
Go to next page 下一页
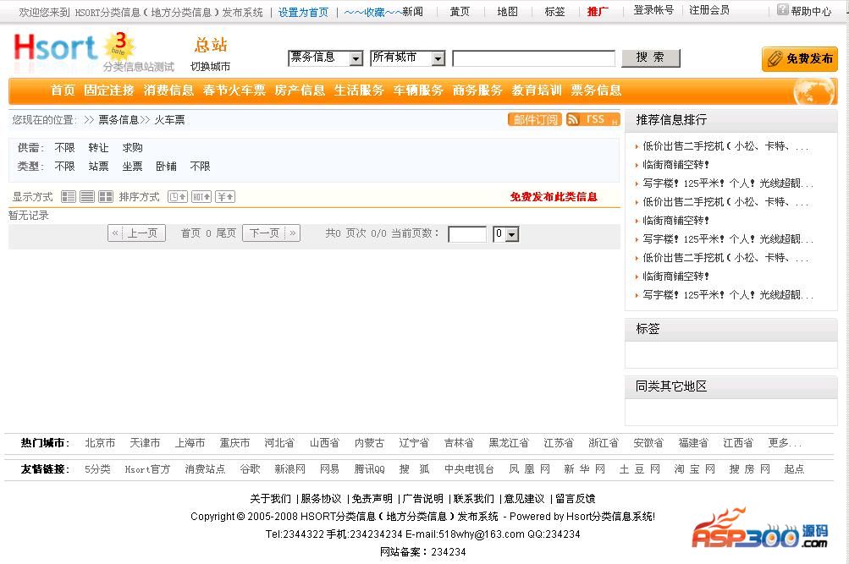271,233
